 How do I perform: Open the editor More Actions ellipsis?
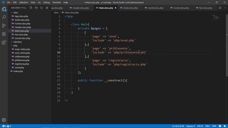(x=225, y=8)
